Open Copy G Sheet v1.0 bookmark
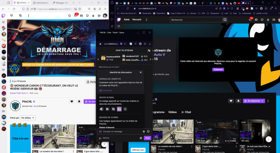The width and height of the screenshot is (280, 153). tap(176, 13)
